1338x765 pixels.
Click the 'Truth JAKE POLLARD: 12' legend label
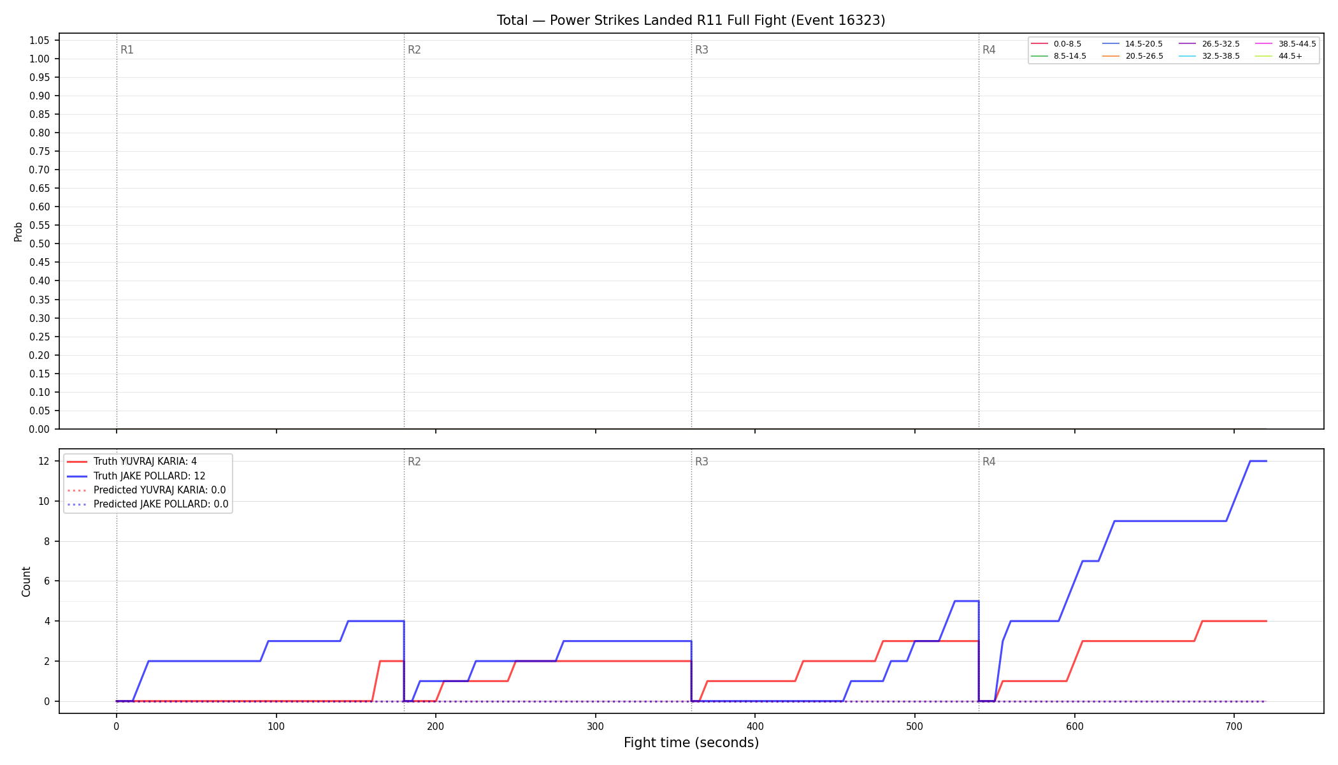(149, 476)
